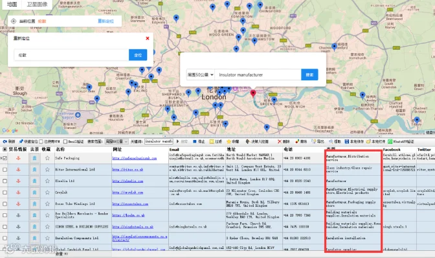
Task: Open street-view icon for Safe Packaging row
Action: point(34,158)
